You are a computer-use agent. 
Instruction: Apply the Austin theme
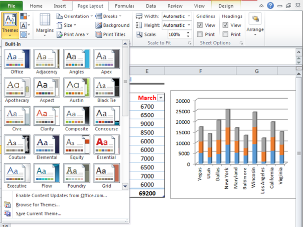pyautogui.click(x=77, y=90)
